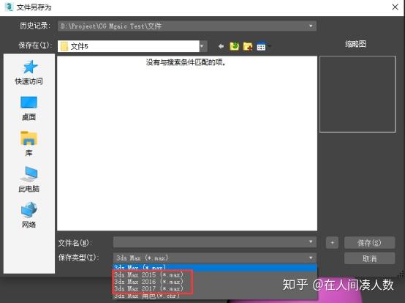The width and height of the screenshot is (405, 303).
Task: Select 3ds Max 2015 (*.max) format
Action: [x=215, y=274]
